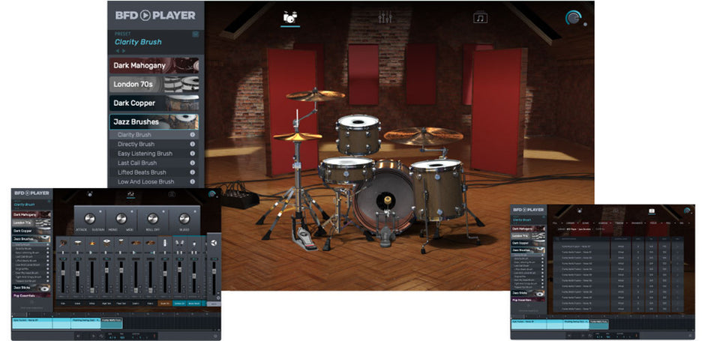Hit the ride cymbal on the right
Image resolution: width=705 pixels, height=341 pixels.
point(423,135)
